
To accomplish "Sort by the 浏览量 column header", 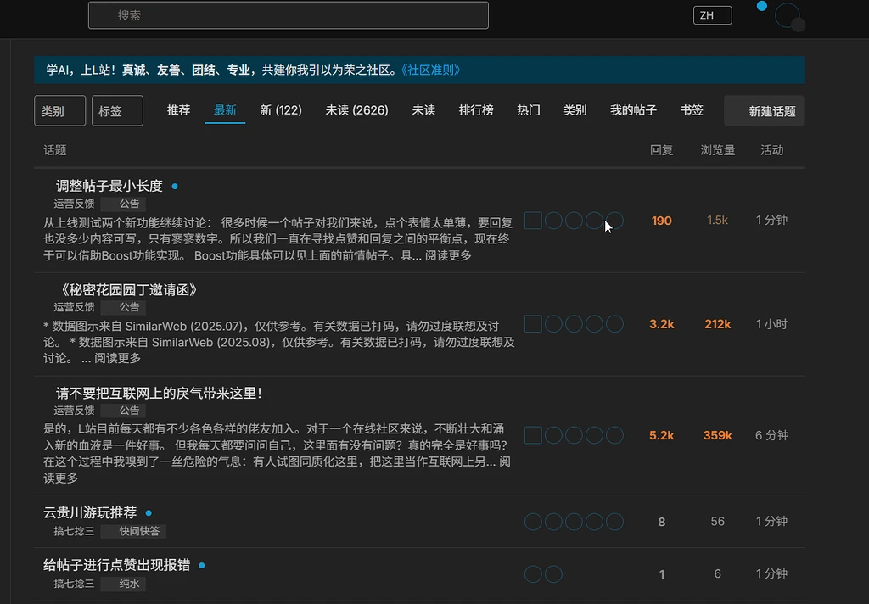I will click(x=718, y=150).
